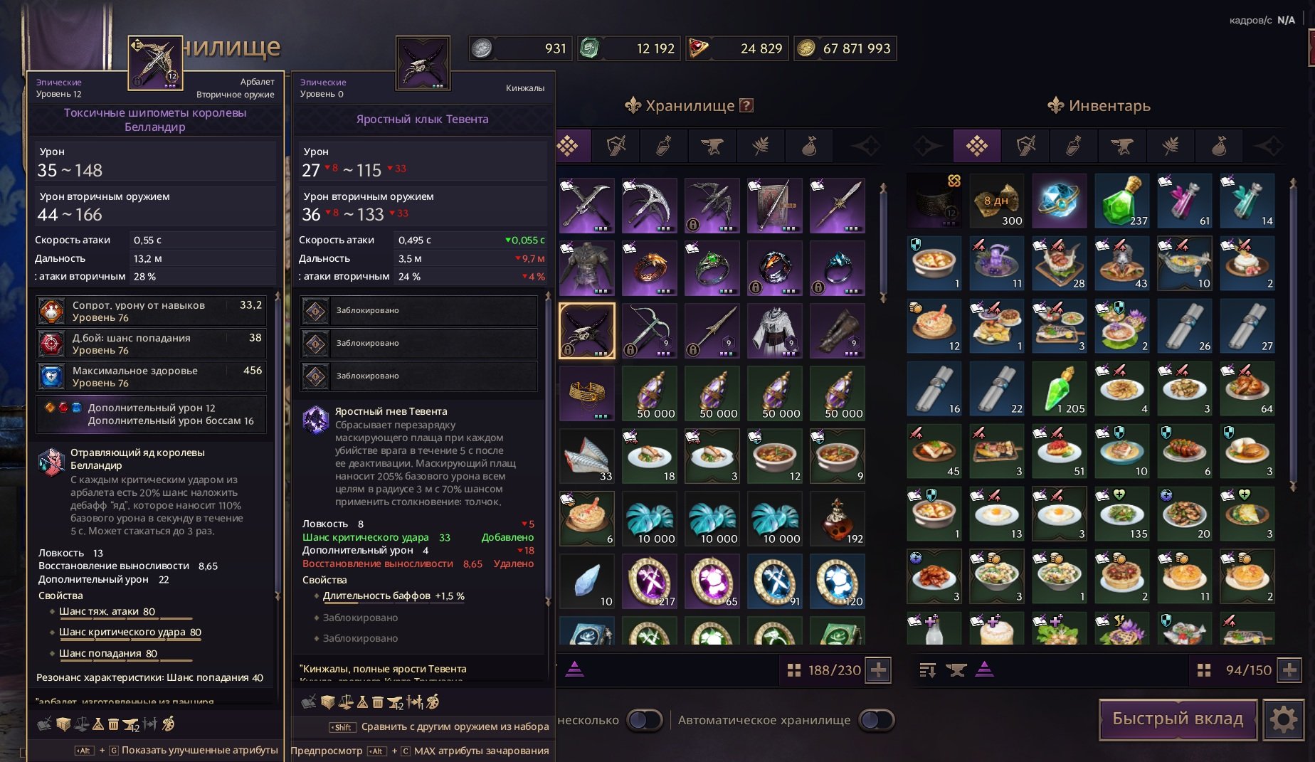Expand storage capacity with the plus button
This screenshot has width=1315, height=762.
879,670
